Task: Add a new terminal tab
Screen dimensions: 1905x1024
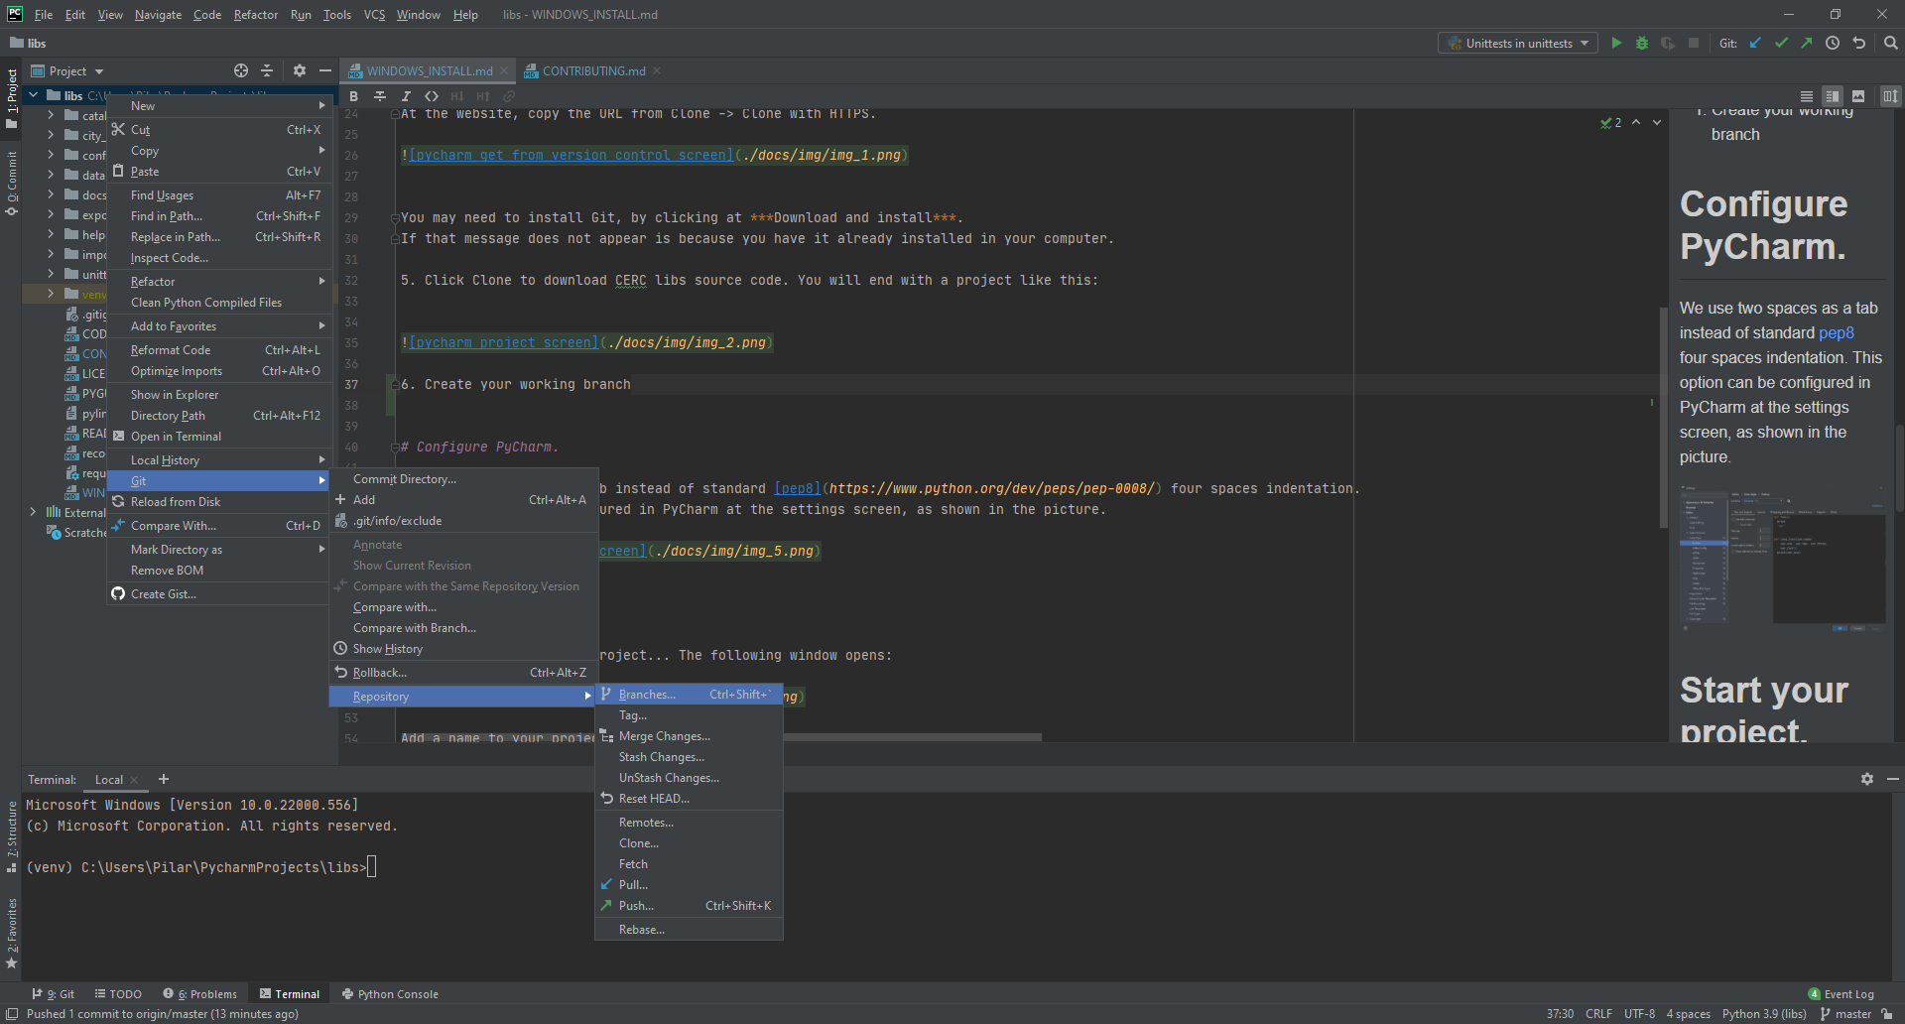Action: coord(164,779)
